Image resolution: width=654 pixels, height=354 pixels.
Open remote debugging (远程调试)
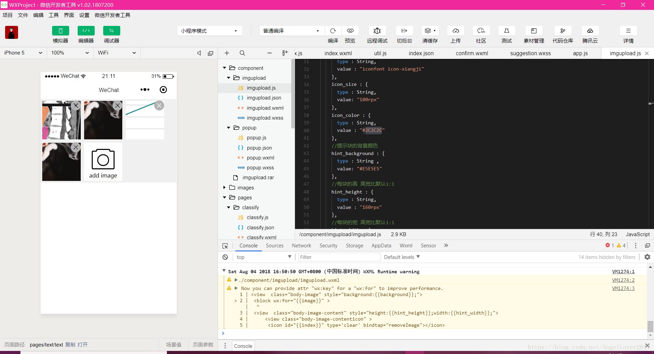pos(377,31)
